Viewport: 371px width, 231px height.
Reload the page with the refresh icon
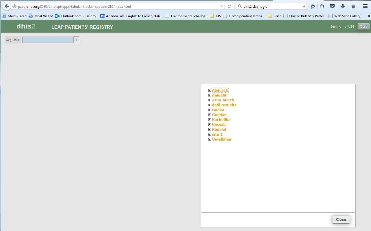coord(229,6)
